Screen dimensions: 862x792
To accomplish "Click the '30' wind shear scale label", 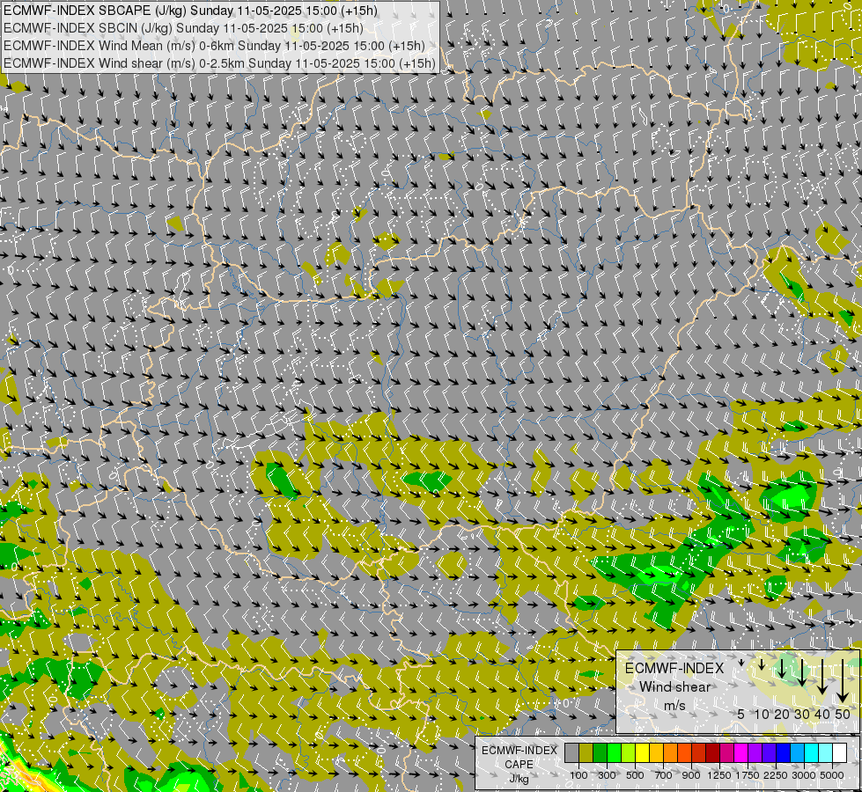I will click(802, 715).
